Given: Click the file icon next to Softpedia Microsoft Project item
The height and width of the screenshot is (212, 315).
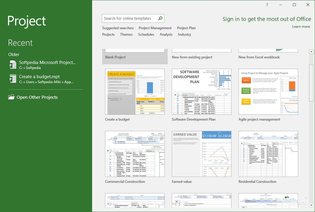Looking at the screenshot, I should coord(12,65).
